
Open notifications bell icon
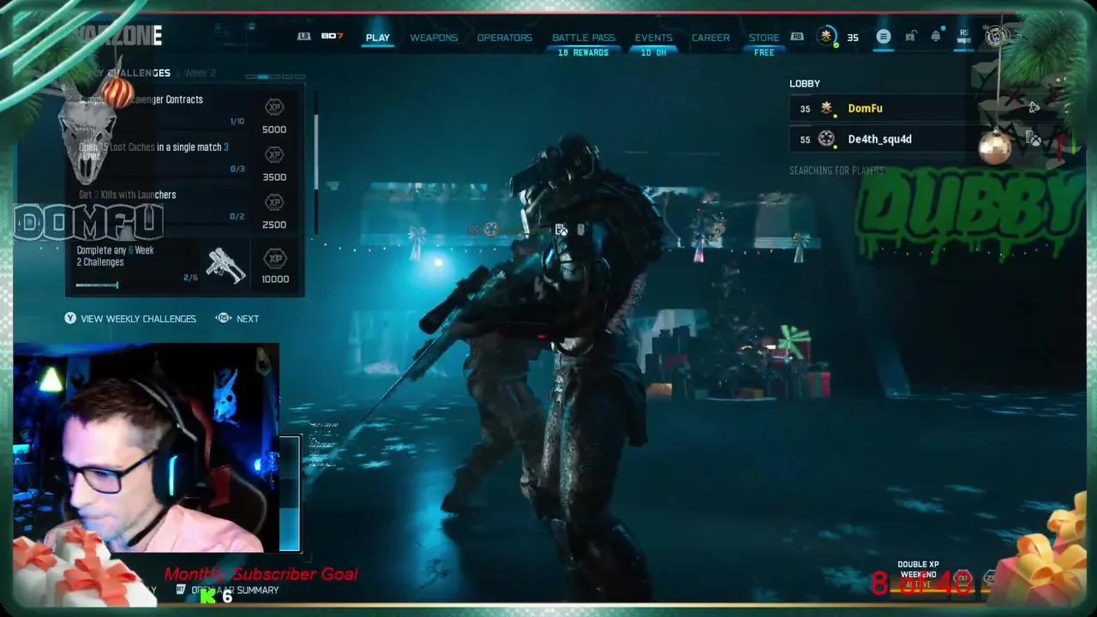(936, 37)
